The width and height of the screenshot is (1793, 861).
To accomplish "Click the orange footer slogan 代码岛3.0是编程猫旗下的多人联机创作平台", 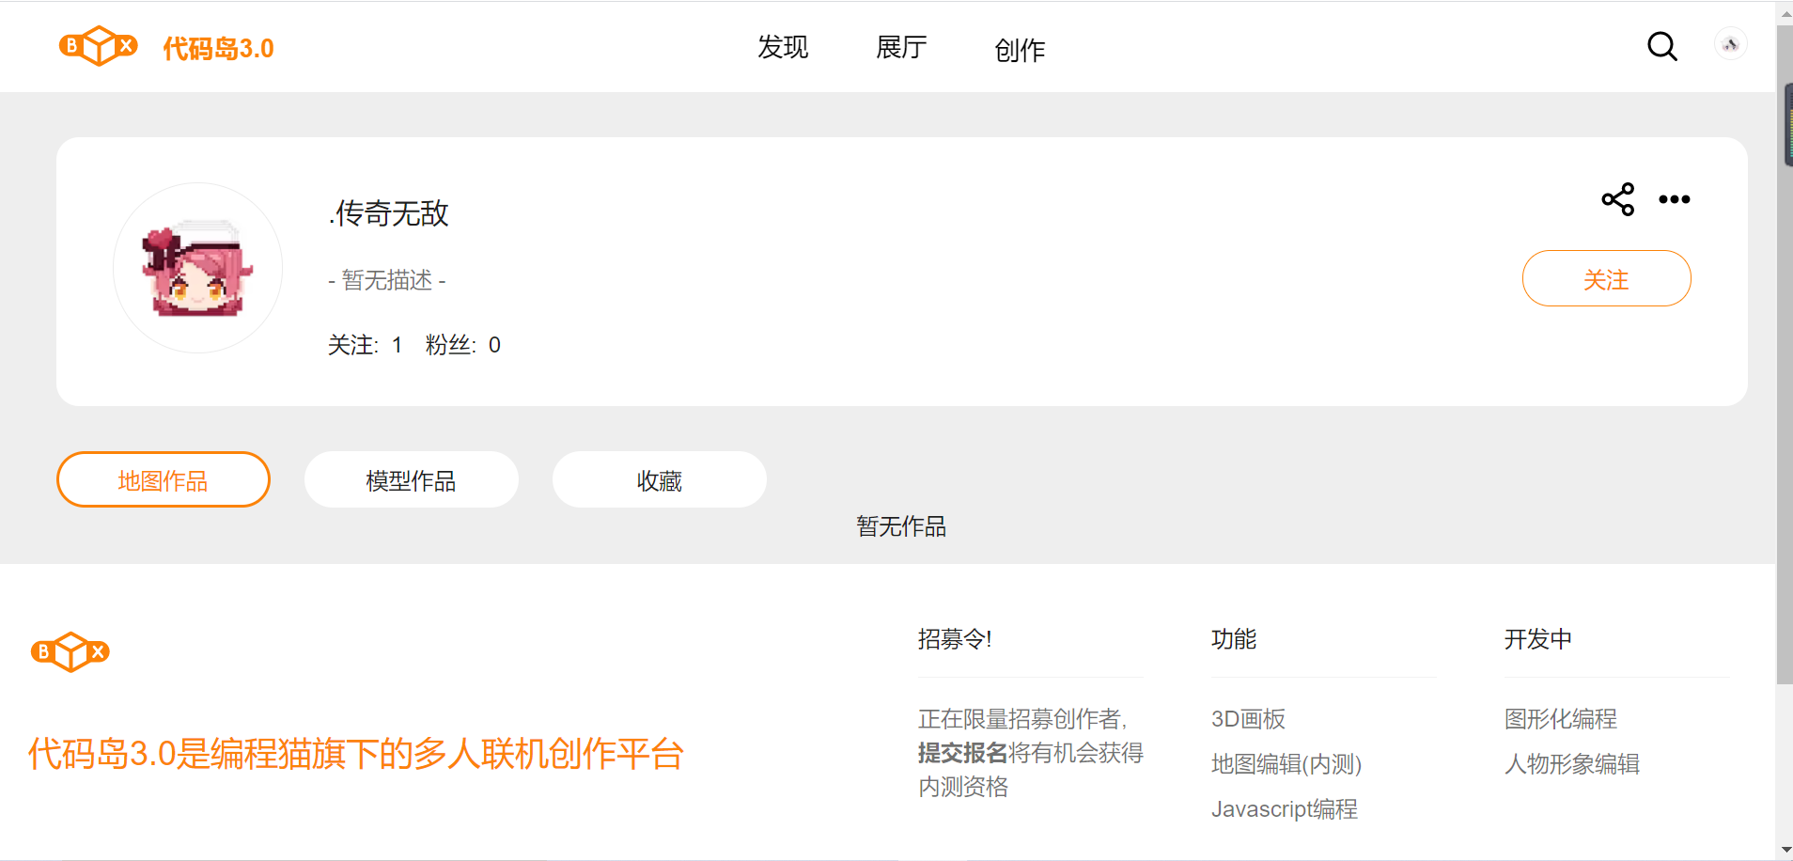I will (x=356, y=754).
